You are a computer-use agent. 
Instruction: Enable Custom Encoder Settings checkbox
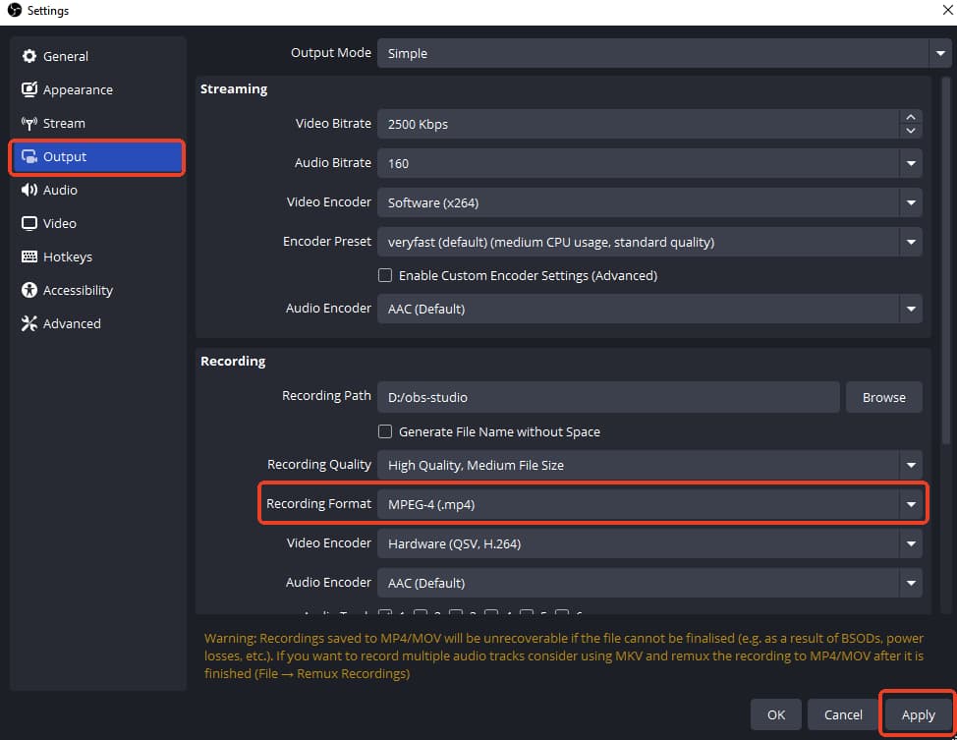[385, 275]
